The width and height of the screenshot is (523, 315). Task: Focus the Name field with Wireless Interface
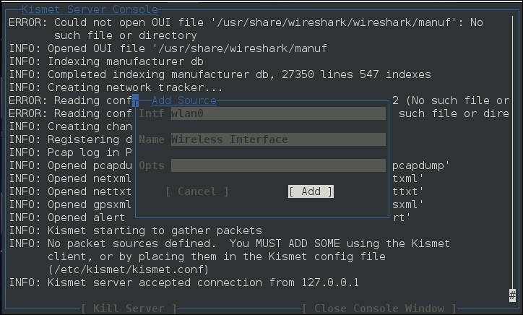(x=278, y=139)
